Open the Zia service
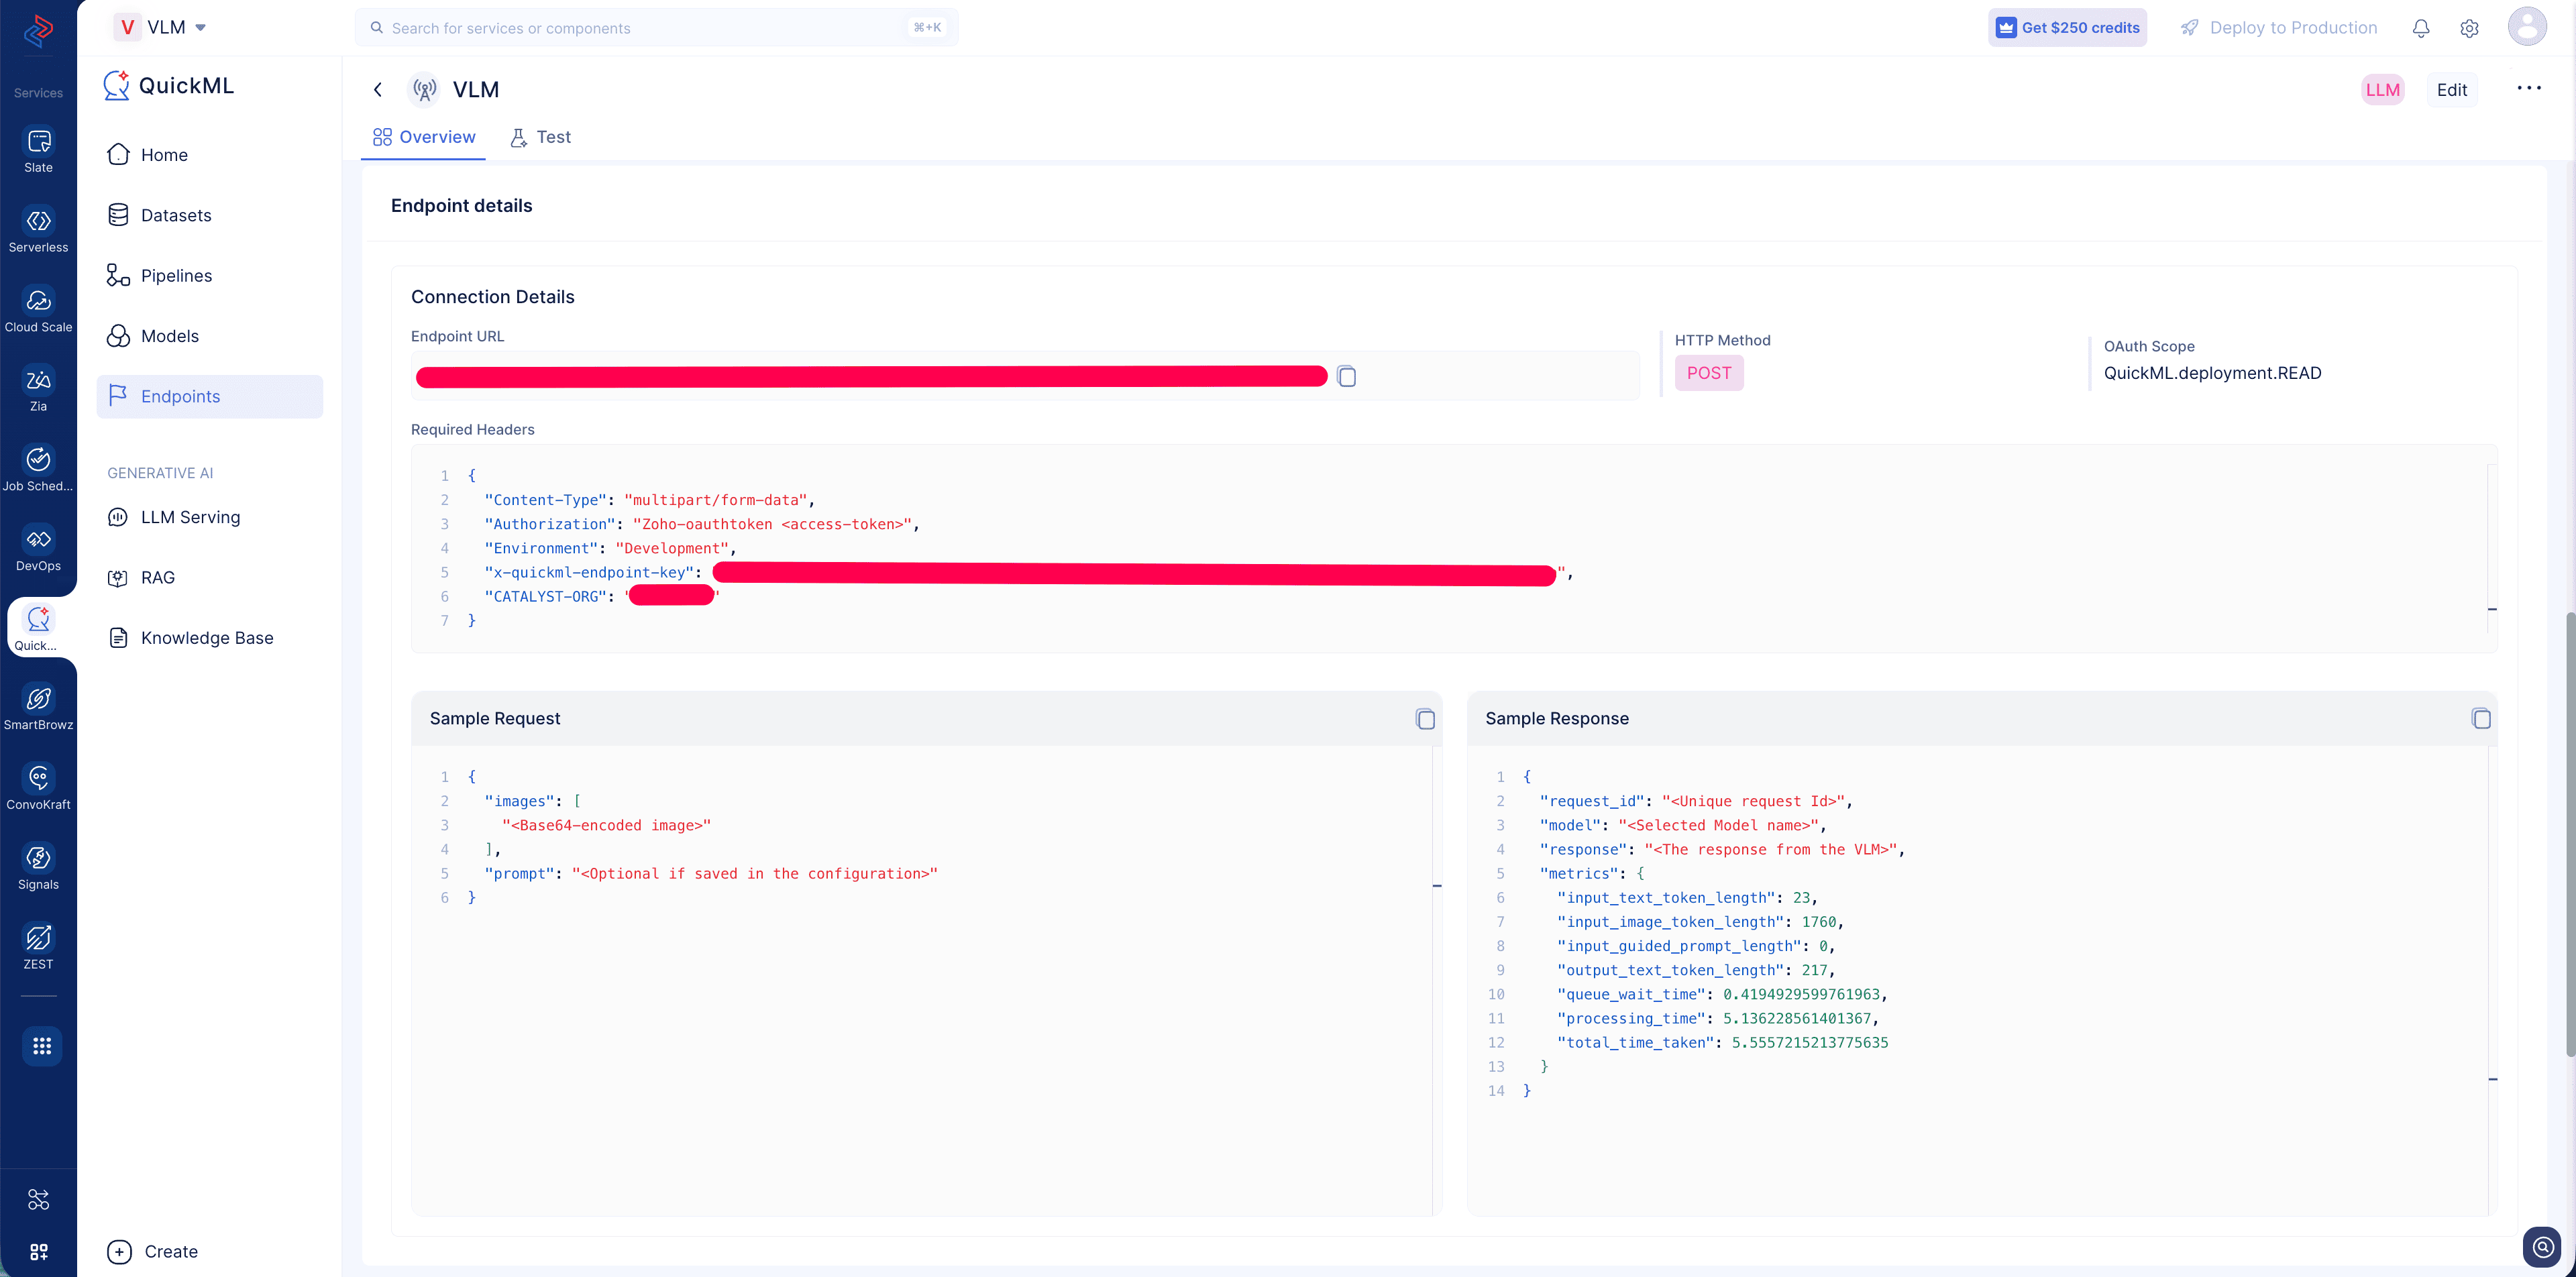Viewport: 2576px width, 1277px height. click(x=38, y=390)
